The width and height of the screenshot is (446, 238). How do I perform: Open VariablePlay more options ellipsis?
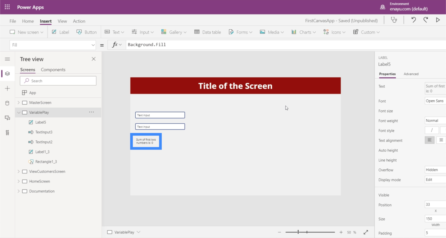(x=92, y=112)
